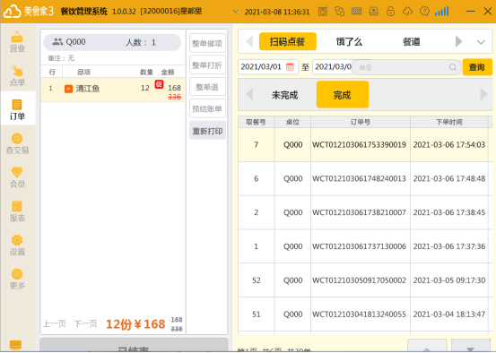
Task: Click right arrow beside 完成 tab
Action: 483,94
